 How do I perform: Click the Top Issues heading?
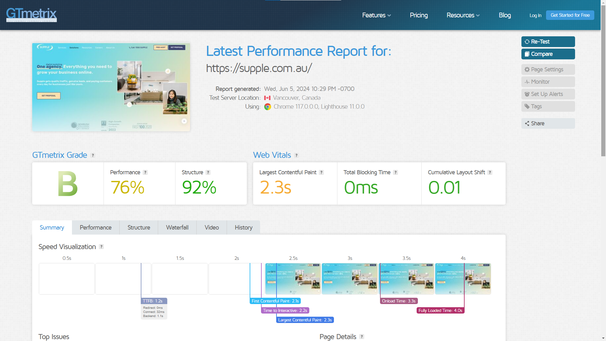click(54, 337)
